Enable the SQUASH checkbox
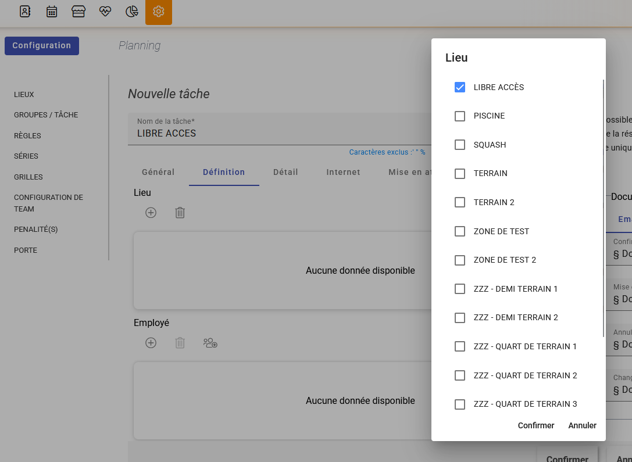 point(460,145)
